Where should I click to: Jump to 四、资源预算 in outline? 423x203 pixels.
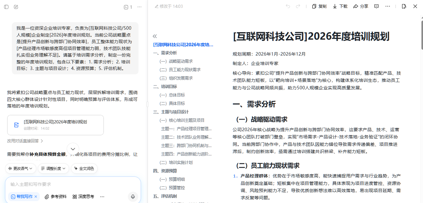click(x=165, y=171)
